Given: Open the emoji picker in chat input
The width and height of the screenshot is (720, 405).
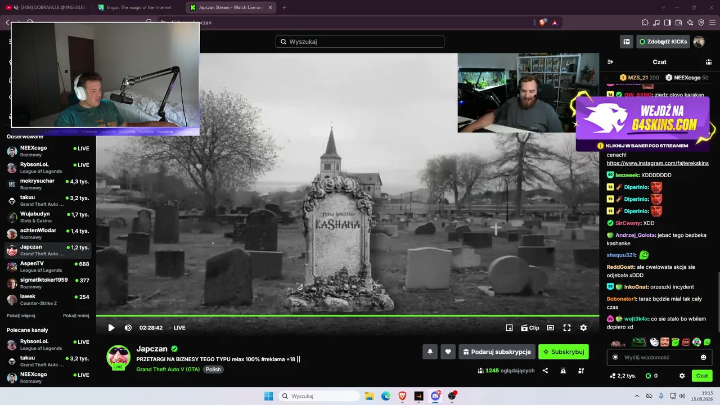Looking at the screenshot, I should pyautogui.click(x=703, y=357).
